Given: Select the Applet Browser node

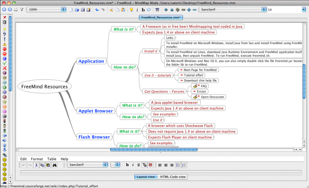Looking at the screenshot, I should 95,111.
